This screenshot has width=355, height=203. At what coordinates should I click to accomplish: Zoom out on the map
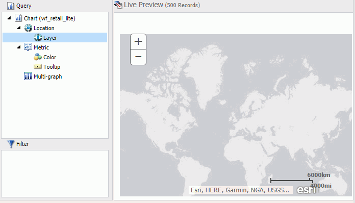[x=138, y=57]
